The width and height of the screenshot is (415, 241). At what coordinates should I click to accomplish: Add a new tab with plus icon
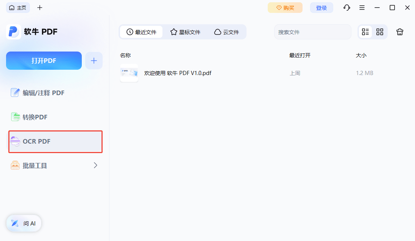(40, 8)
